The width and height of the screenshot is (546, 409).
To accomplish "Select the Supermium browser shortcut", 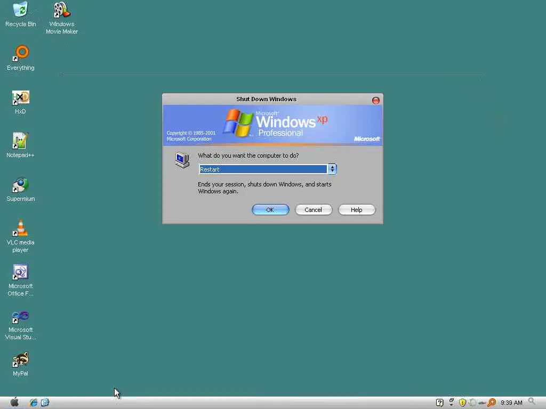I will (21, 190).
